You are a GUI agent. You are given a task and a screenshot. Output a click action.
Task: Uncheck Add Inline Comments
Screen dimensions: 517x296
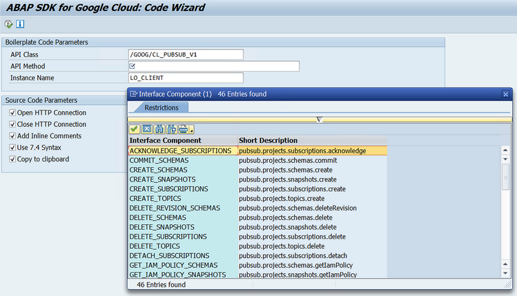[x=12, y=136]
